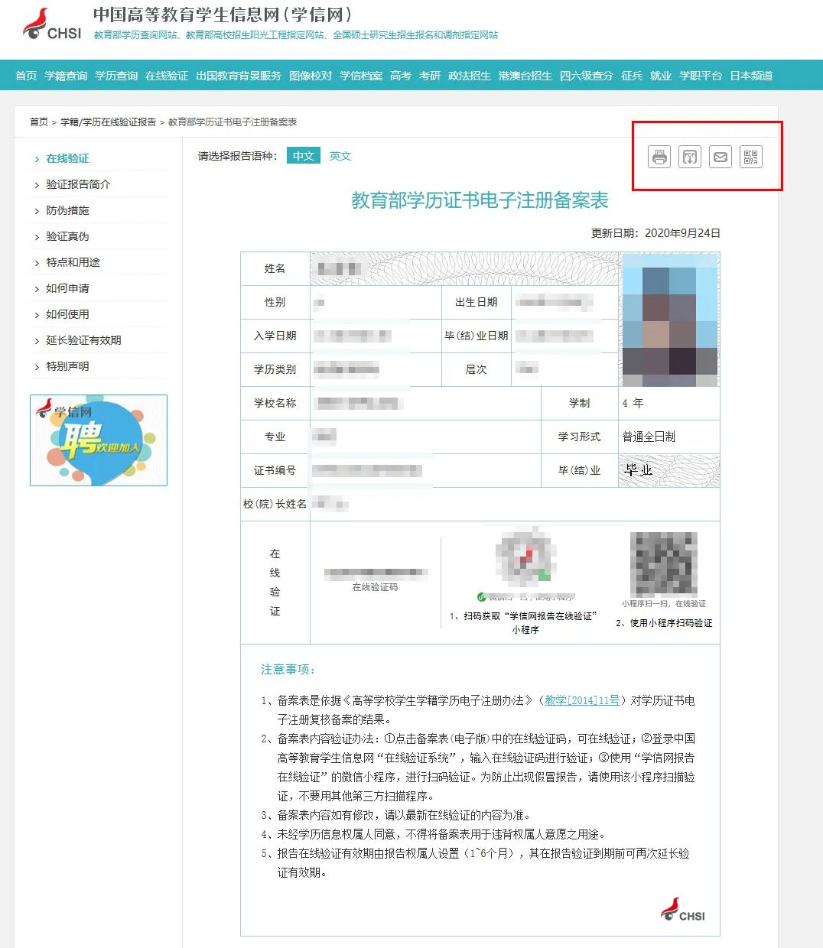Expand 防伪措施 in the sidebar
823x948 pixels.
pyautogui.click(x=67, y=210)
